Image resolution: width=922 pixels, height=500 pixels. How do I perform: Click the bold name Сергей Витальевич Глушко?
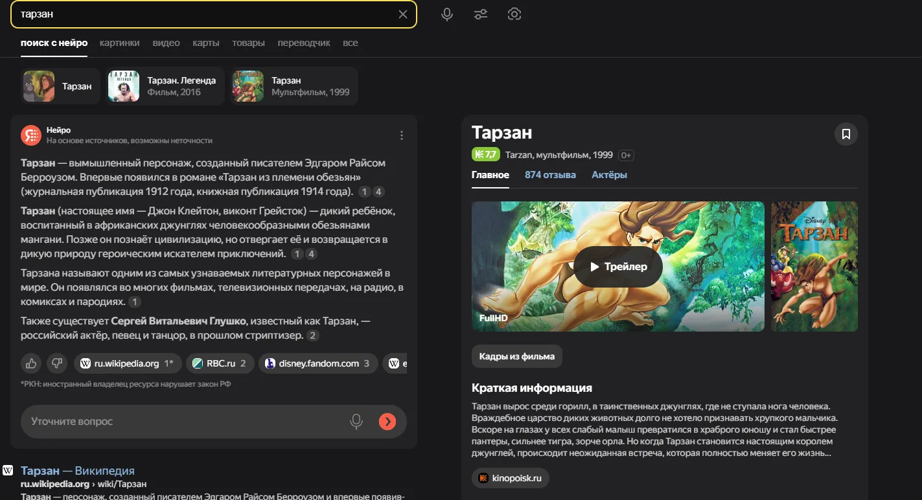pyautogui.click(x=178, y=321)
